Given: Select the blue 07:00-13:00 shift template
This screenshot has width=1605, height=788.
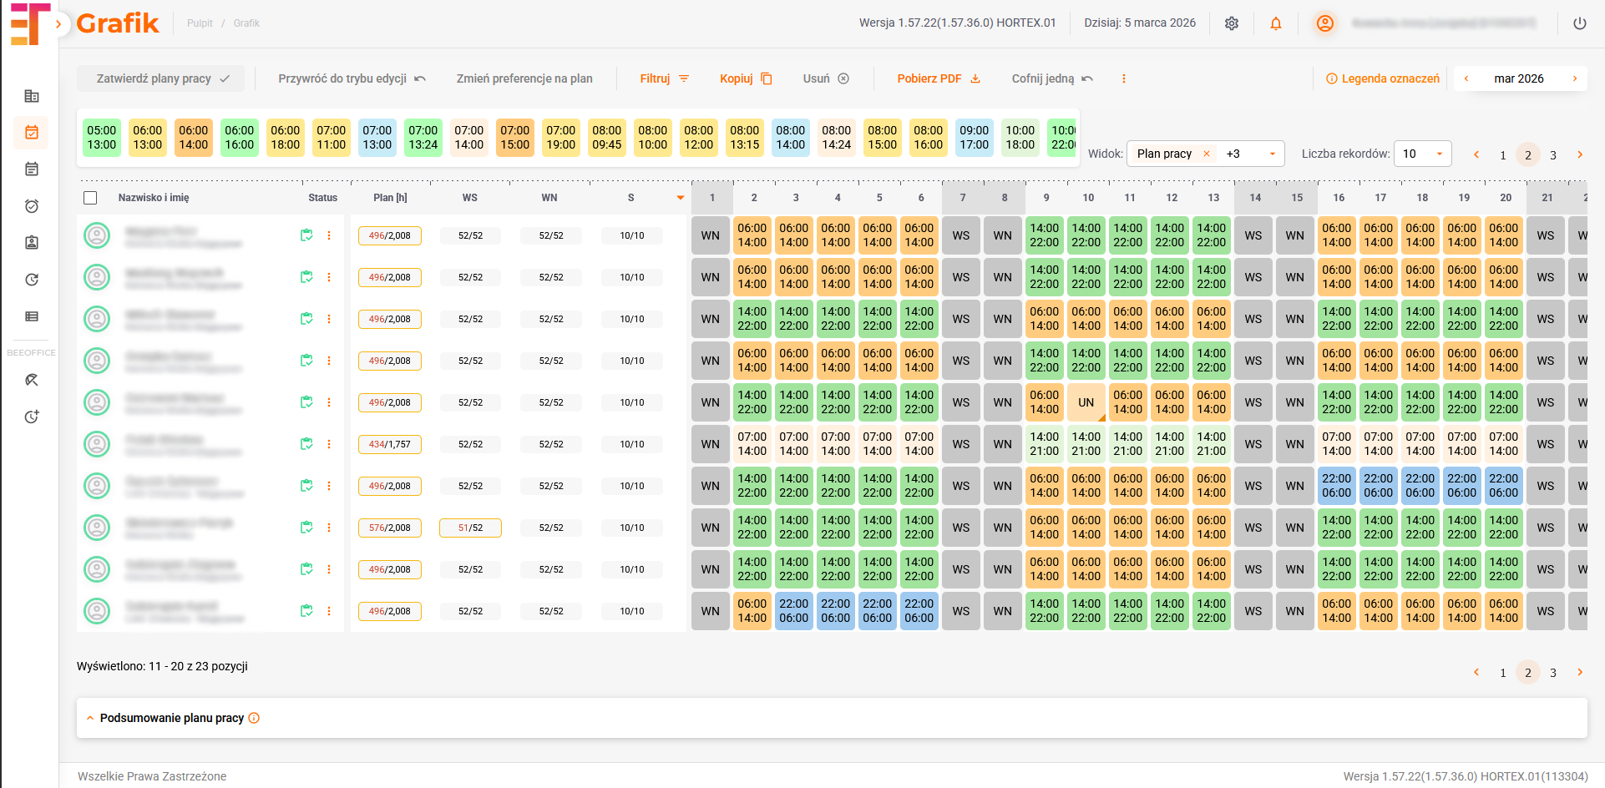Looking at the screenshot, I should [377, 138].
